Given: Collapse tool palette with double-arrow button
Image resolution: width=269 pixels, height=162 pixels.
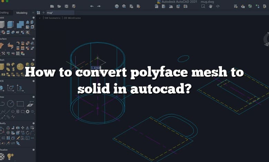Looking at the screenshot, I should pyautogui.click(x=33, y=13).
